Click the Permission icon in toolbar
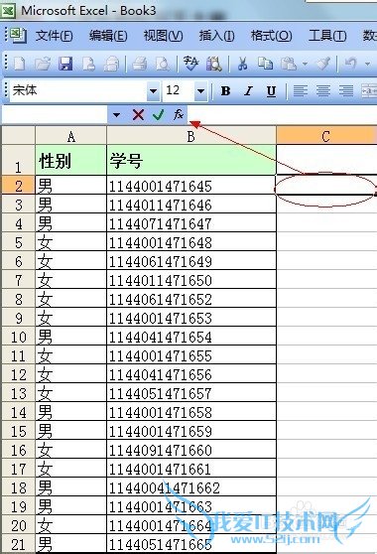The height and width of the screenshot is (554, 377). (x=88, y=64)
